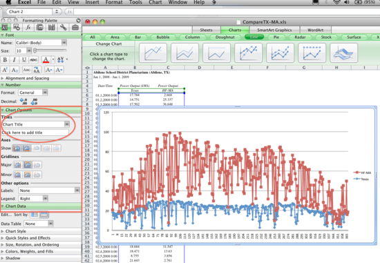Open the Compatibility Report wrench icon
The height and width of the screenshot is (263, 380).
(64, 28)
